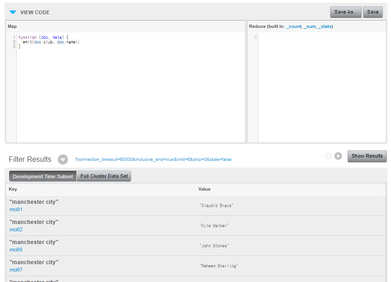This screenshot has width=391, height=282.
Task: Insert the _sum built-in reduce
Action: (310, 27)
